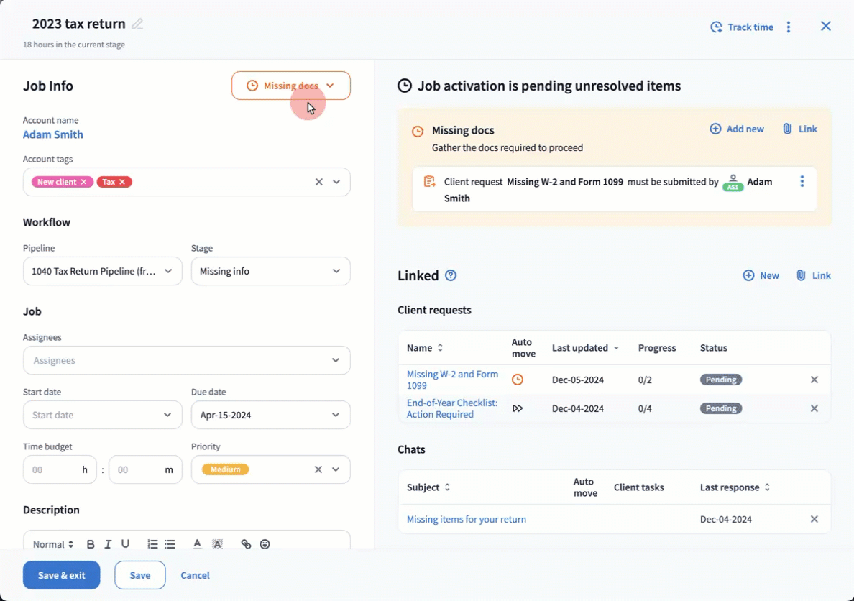Unlink the End-of-Year Checklist request
The image size is (854, 601).
pyautogui.click(x=814, y=408)
